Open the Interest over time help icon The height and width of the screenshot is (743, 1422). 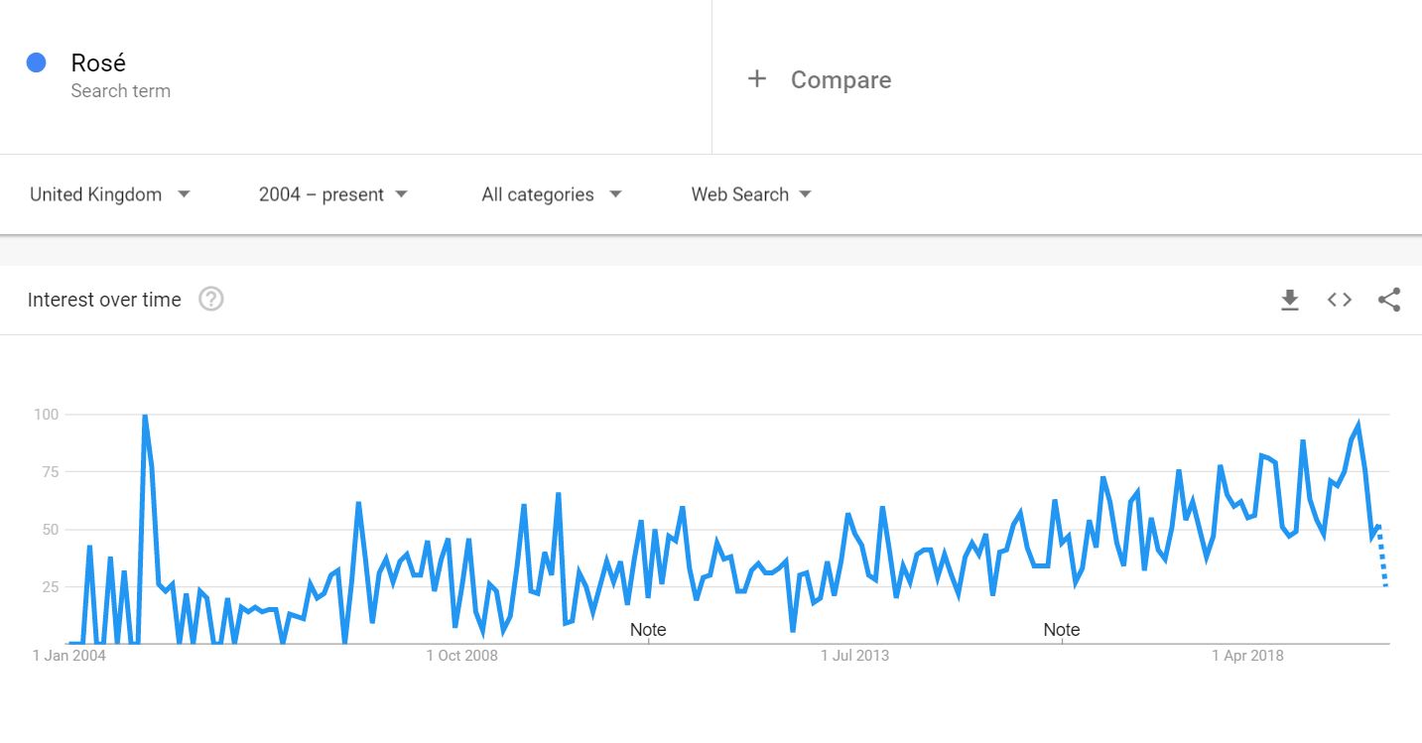coord(211,299)
